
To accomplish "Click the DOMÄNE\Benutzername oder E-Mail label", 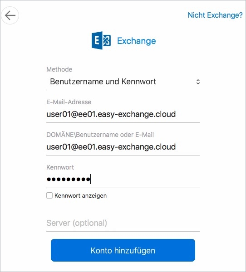I will pos(100,135).
